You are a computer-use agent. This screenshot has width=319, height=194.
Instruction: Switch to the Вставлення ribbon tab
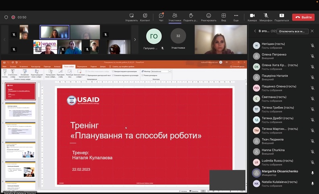click(x=24, y=66)
